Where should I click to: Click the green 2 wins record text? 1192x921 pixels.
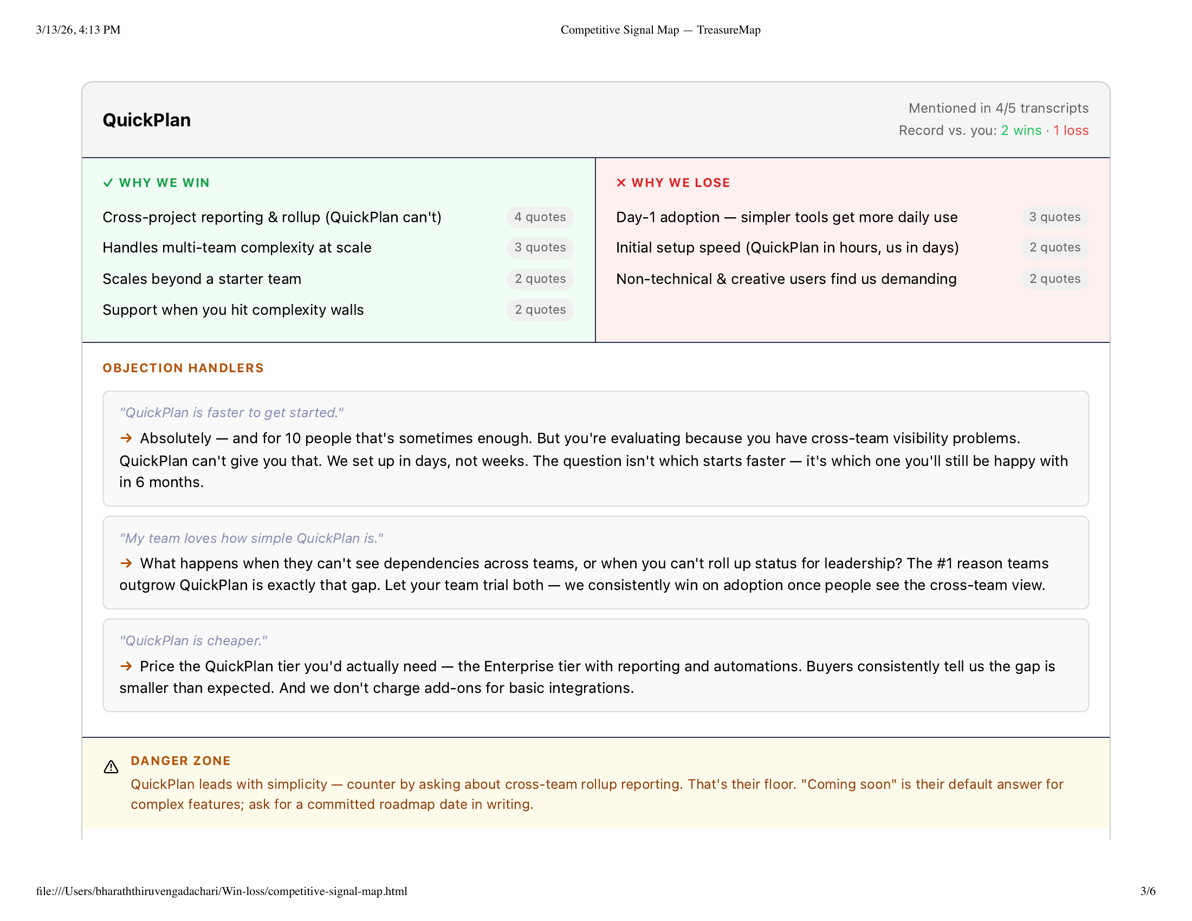[x=1021, y=131]
